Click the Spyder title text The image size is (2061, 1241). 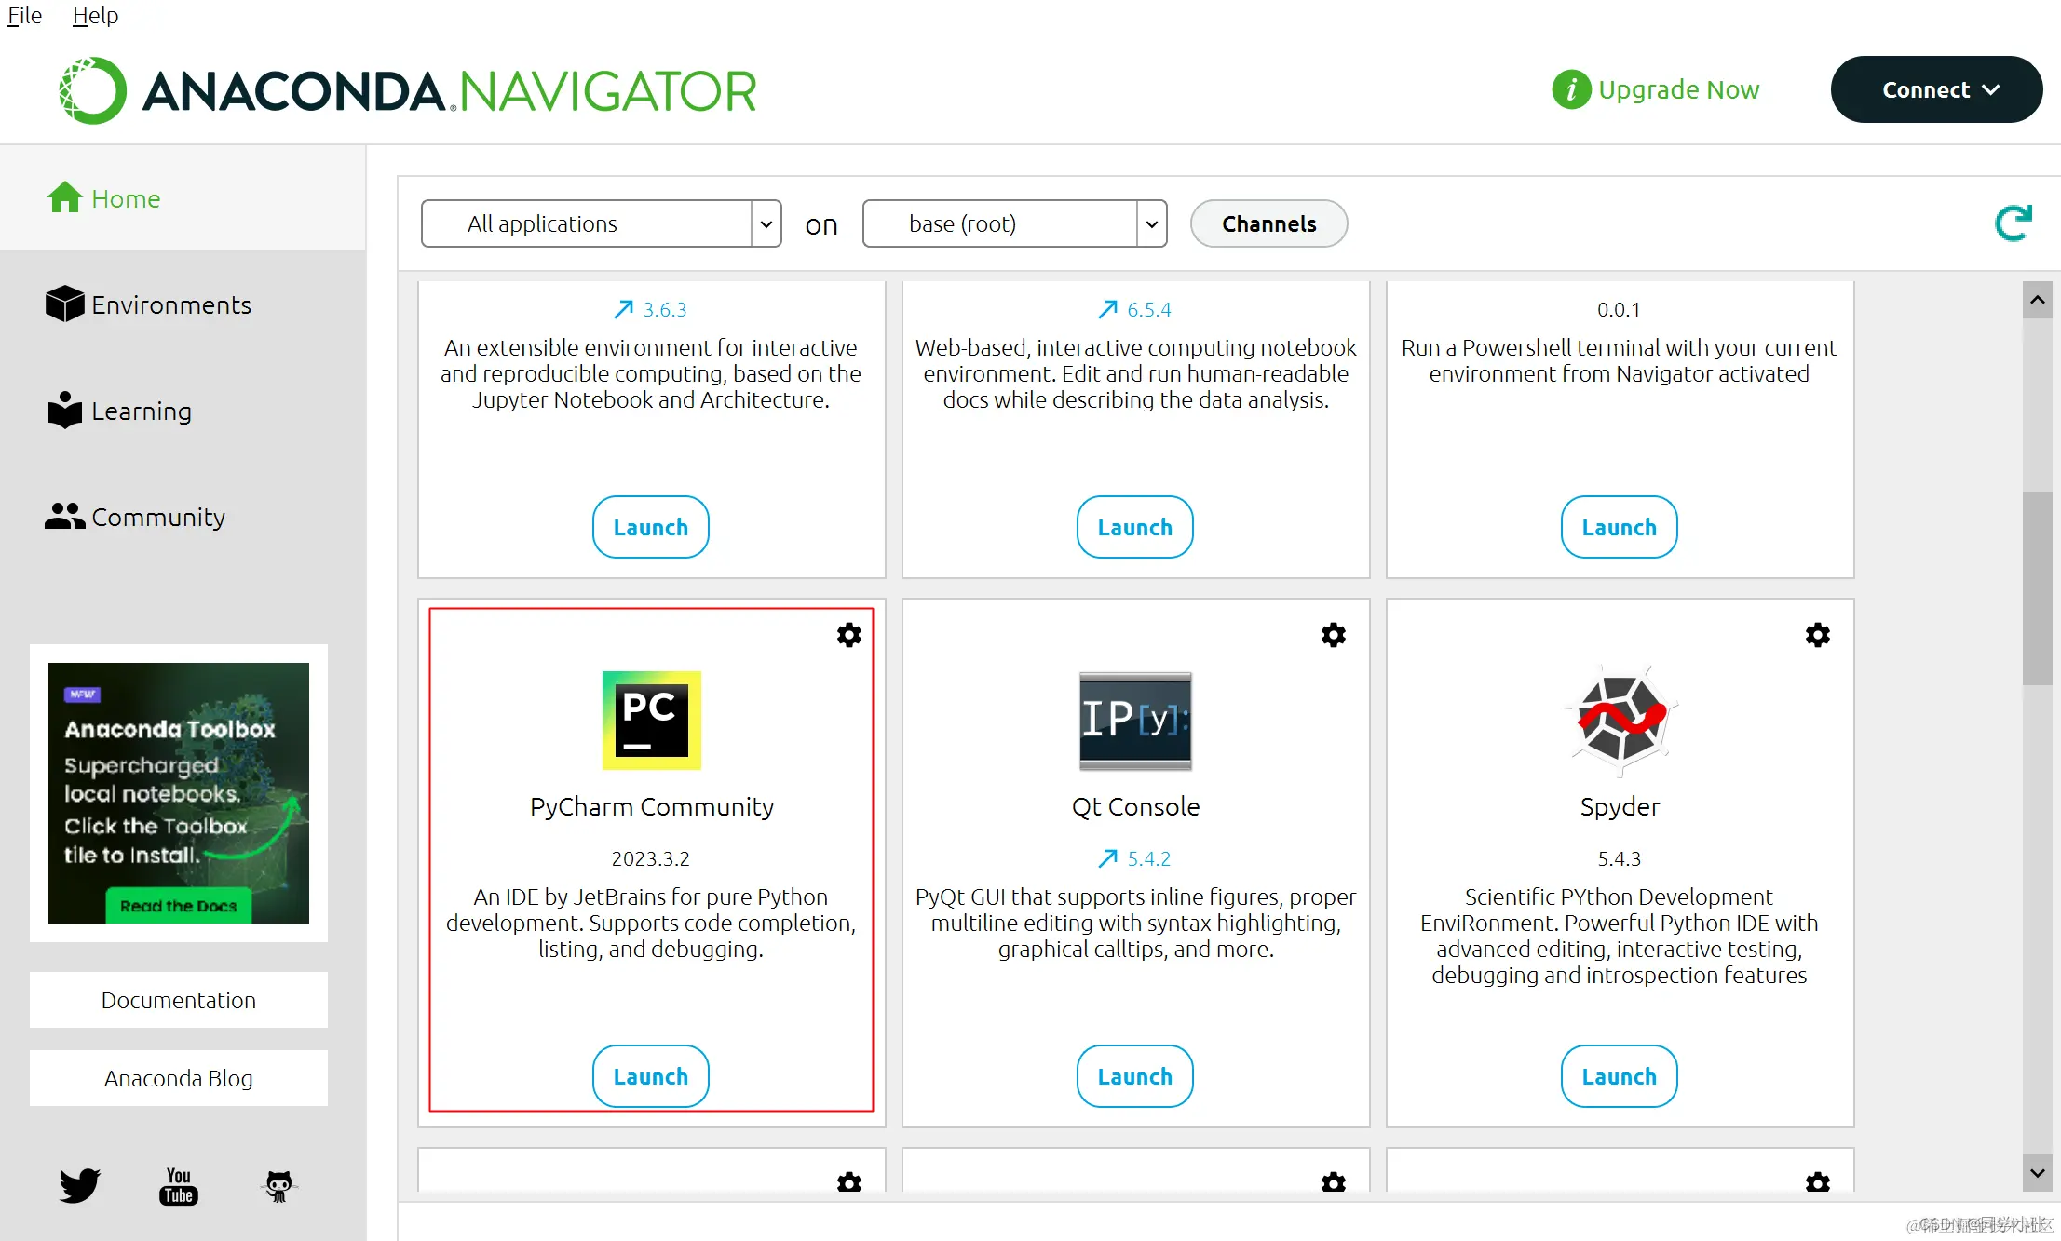pos(1620,806)
